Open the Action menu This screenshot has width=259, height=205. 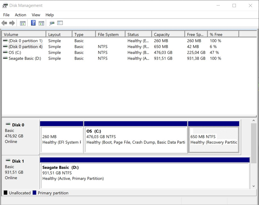[x=20, y=15]
